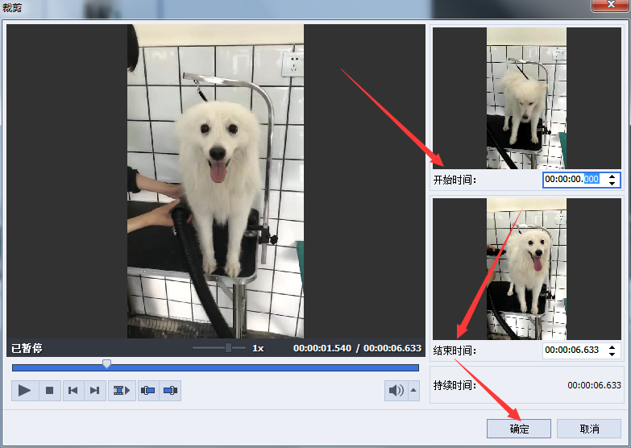Stop video playback
The width and height of the screenshot is (631, 448).
[x=49, y=391]
